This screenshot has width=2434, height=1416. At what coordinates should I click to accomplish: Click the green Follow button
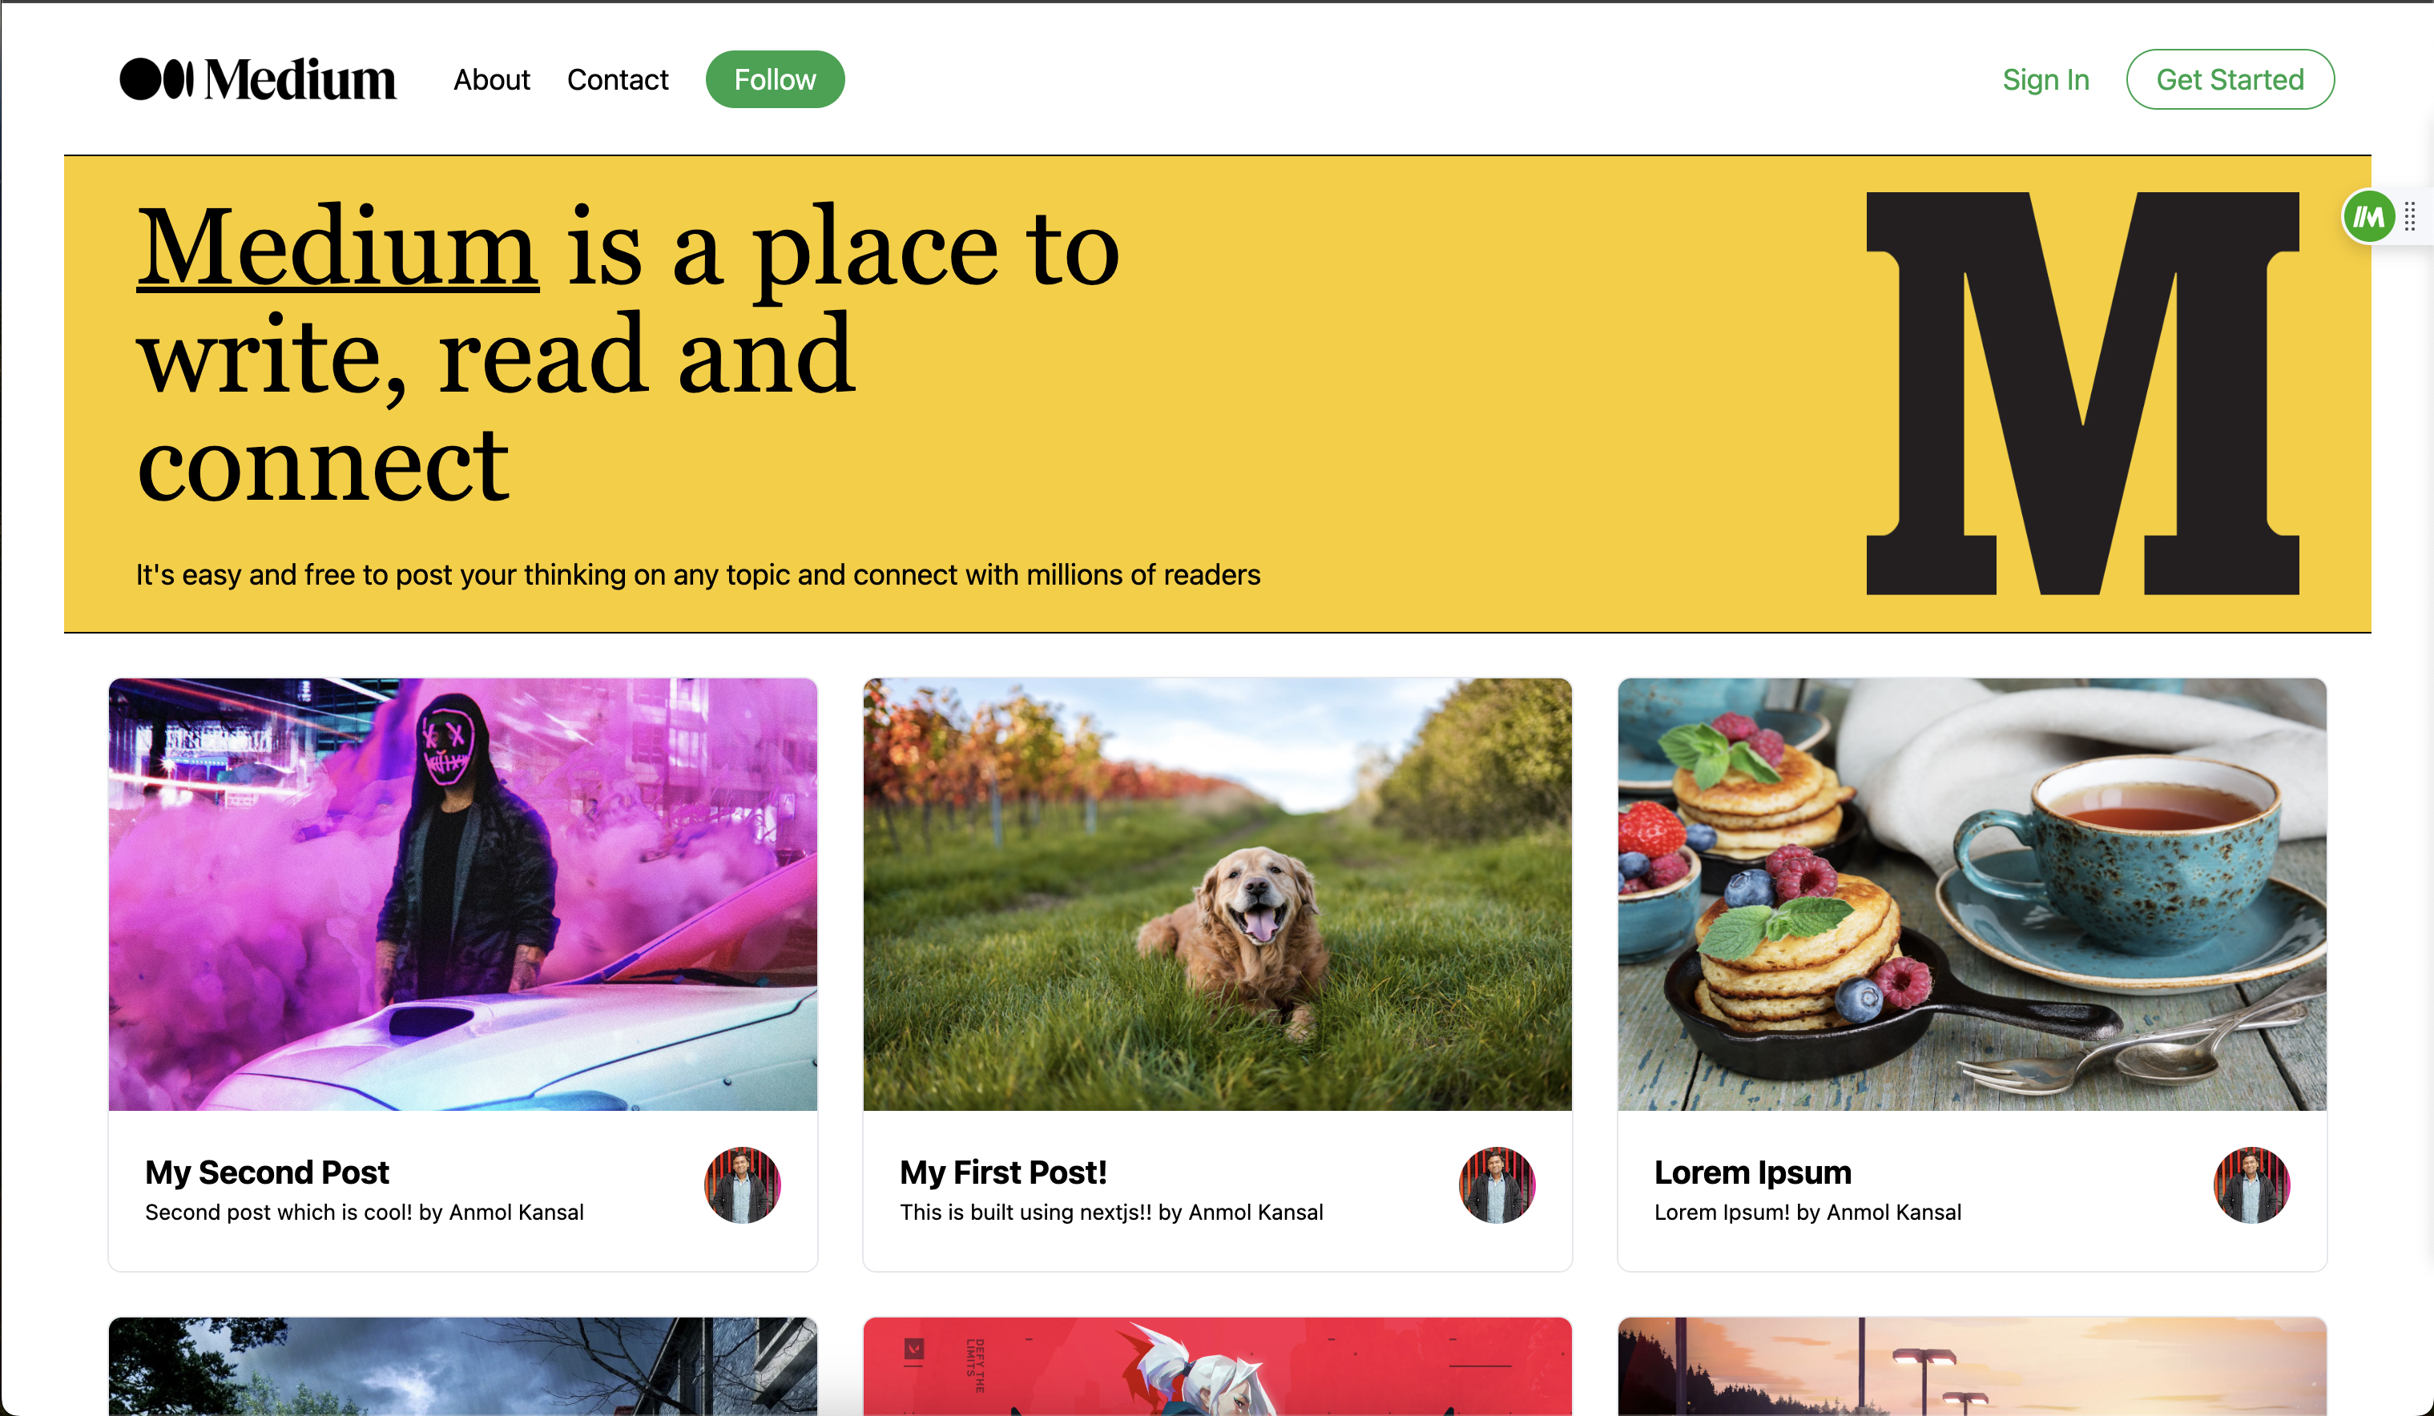coord(775,79)
